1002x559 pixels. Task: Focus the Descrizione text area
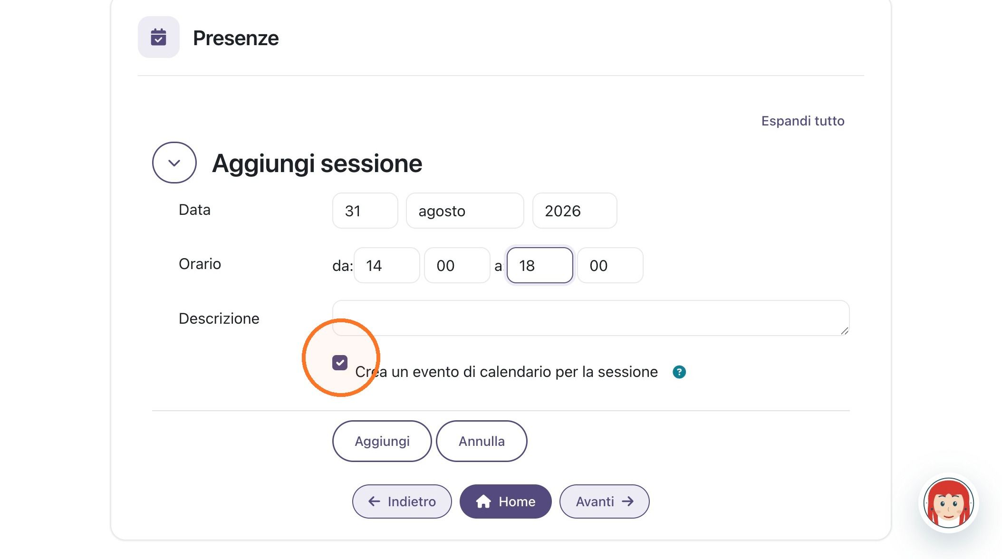tap(591, 318)
